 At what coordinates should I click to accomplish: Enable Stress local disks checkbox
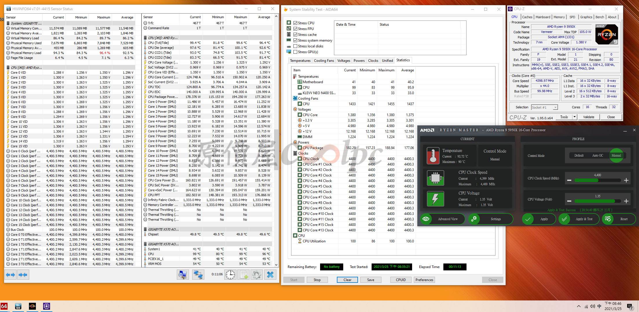pos(295,46)
